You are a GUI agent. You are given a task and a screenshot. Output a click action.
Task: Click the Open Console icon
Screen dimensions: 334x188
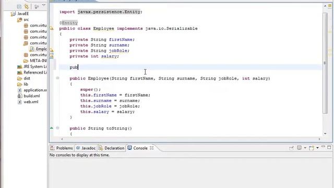tap(312, 148)
